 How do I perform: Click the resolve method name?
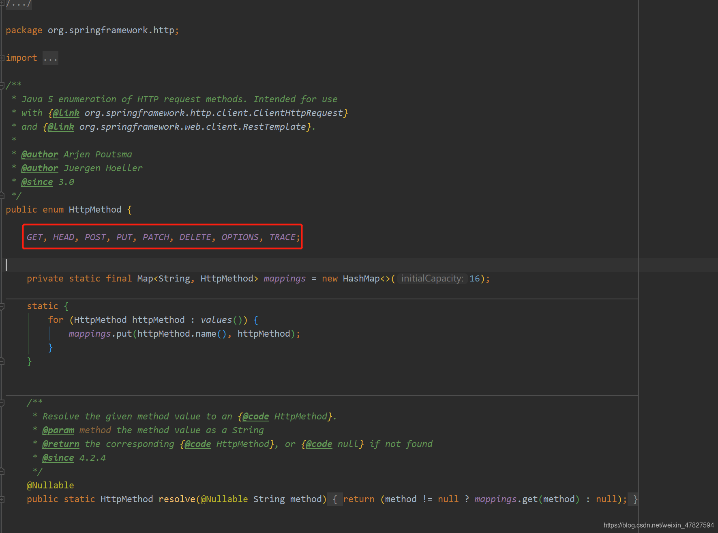tap(177, 499)
